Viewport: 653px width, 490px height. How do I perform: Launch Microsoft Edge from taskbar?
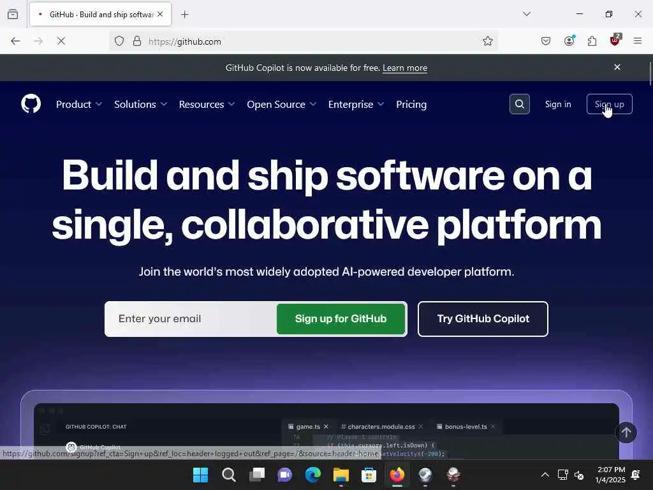[313, 475]
